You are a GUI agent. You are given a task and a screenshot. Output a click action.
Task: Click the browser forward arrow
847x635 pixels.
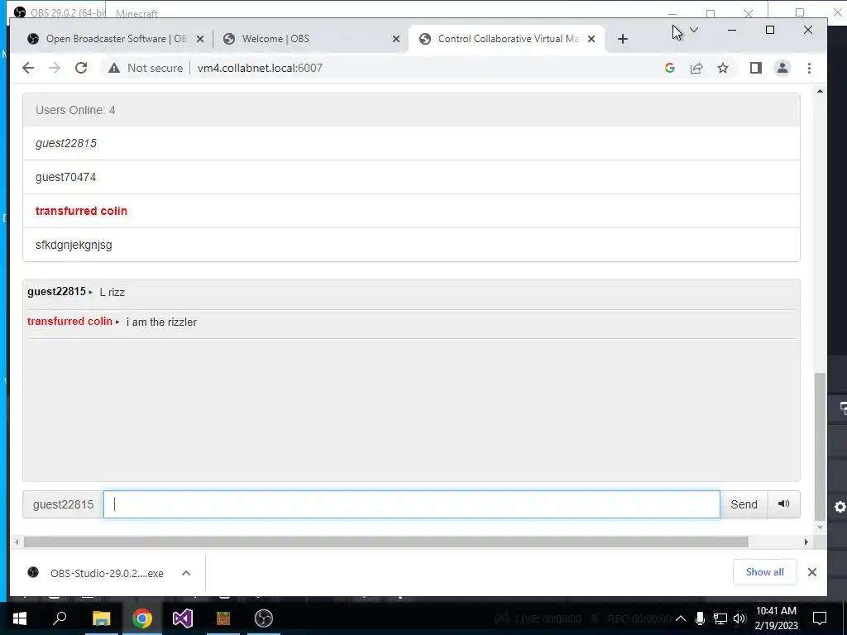click(x=55, y=68)
